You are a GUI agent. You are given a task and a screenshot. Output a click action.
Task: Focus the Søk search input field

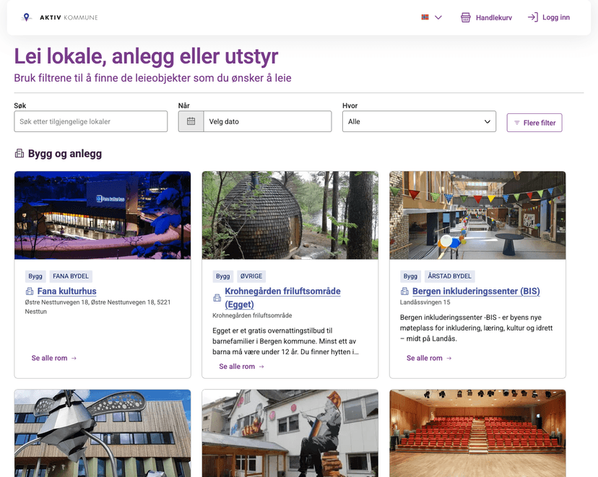click(x=91, y=121)
